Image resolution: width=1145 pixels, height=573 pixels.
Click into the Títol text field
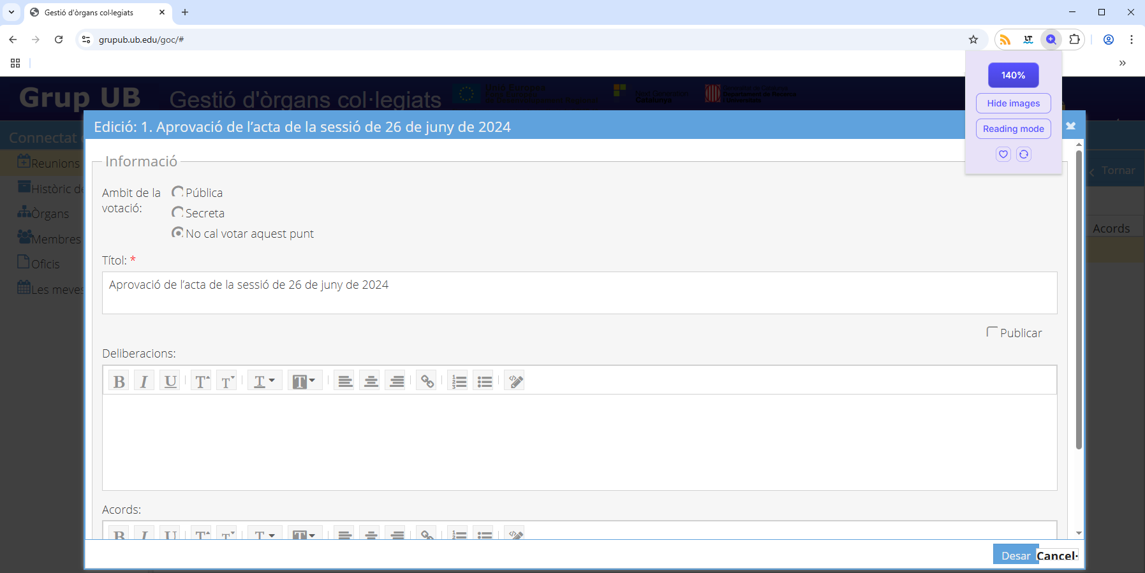pyautogui.click(x=579, y=293)
